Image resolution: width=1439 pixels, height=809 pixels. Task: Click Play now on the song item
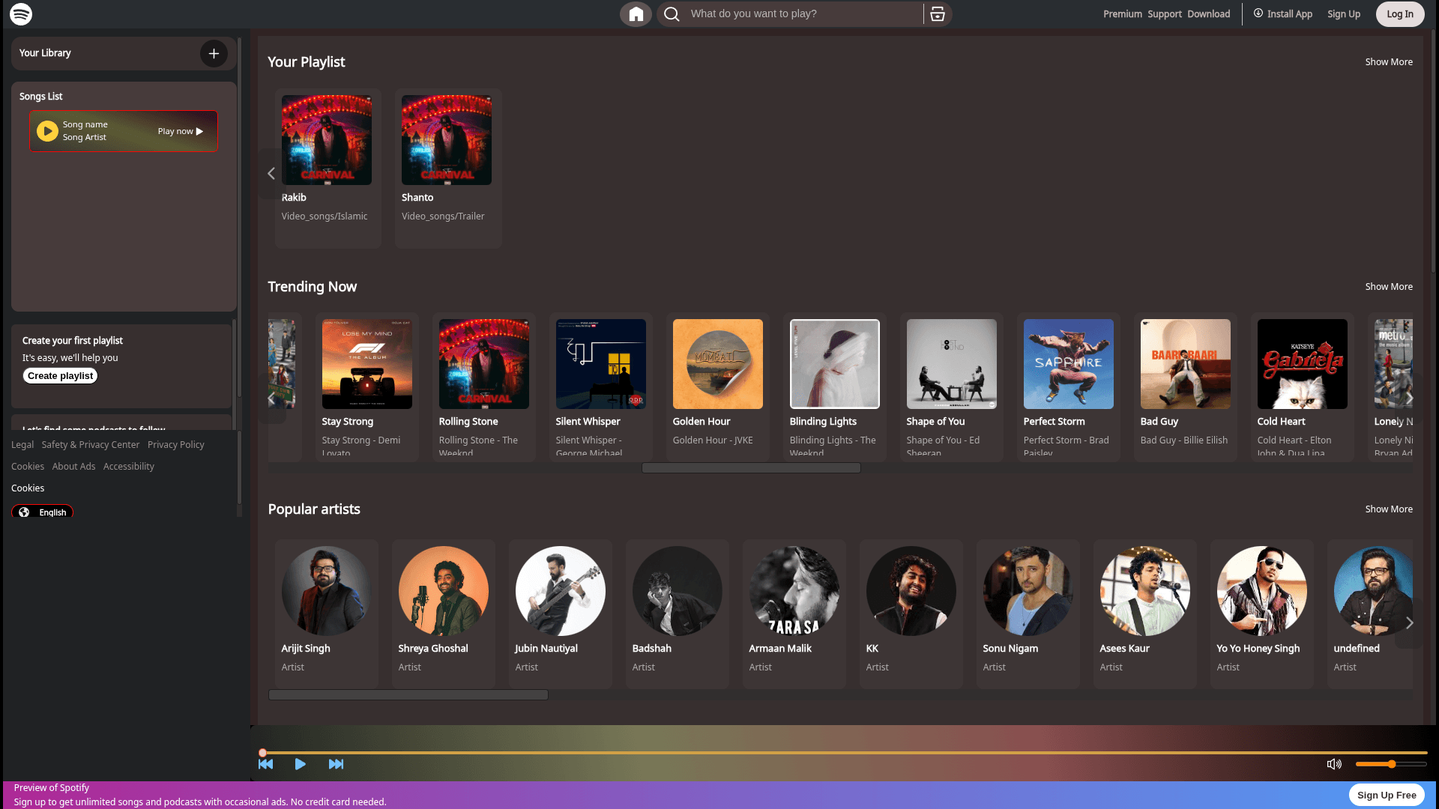click(x=180, y=131)
